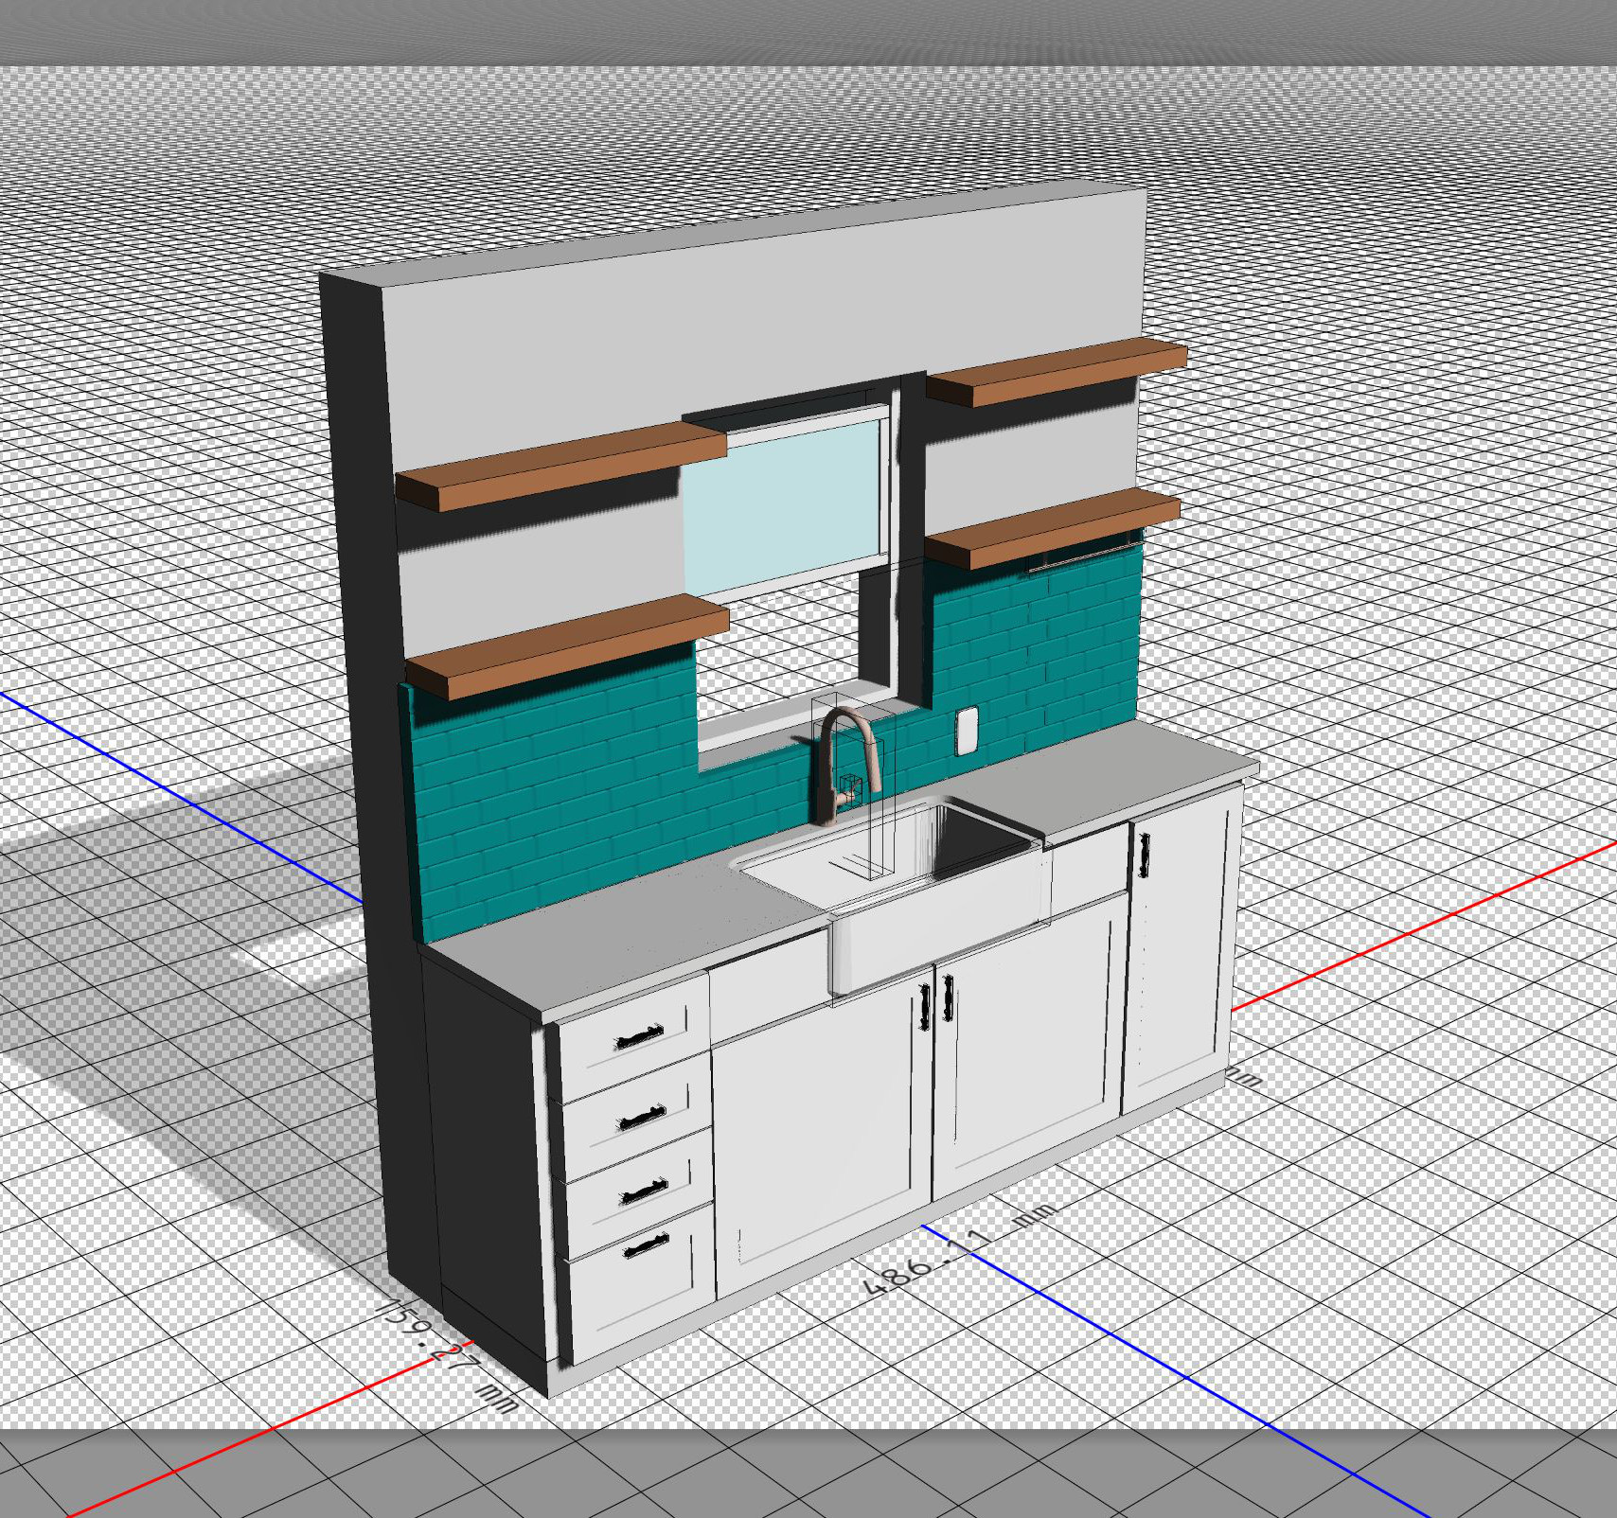The width and height of the screenshot is (1617, 1518).
Task: Select the bottom drawer handle
Action: pyautogui.click(x=647, y=1246)
